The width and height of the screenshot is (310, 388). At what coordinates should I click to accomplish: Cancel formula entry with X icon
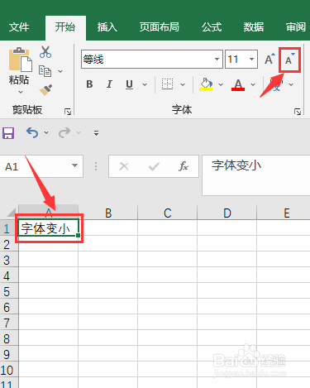coord(124,166)
